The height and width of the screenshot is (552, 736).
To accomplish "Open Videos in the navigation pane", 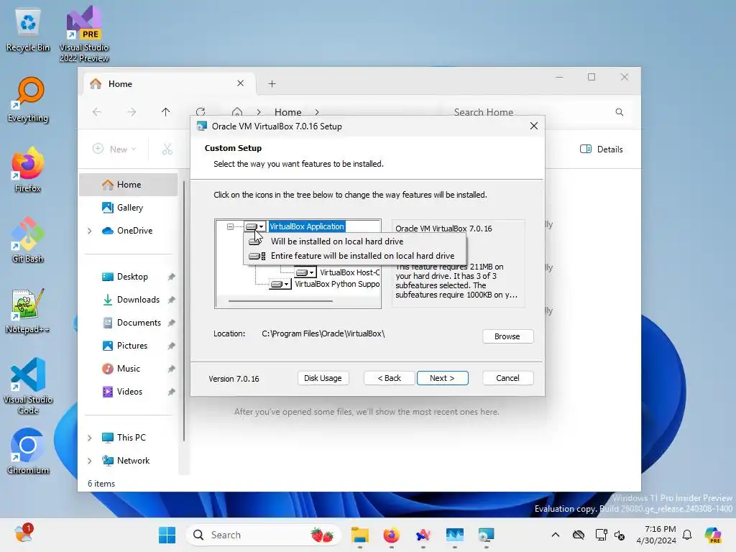I will coord(129,392).
